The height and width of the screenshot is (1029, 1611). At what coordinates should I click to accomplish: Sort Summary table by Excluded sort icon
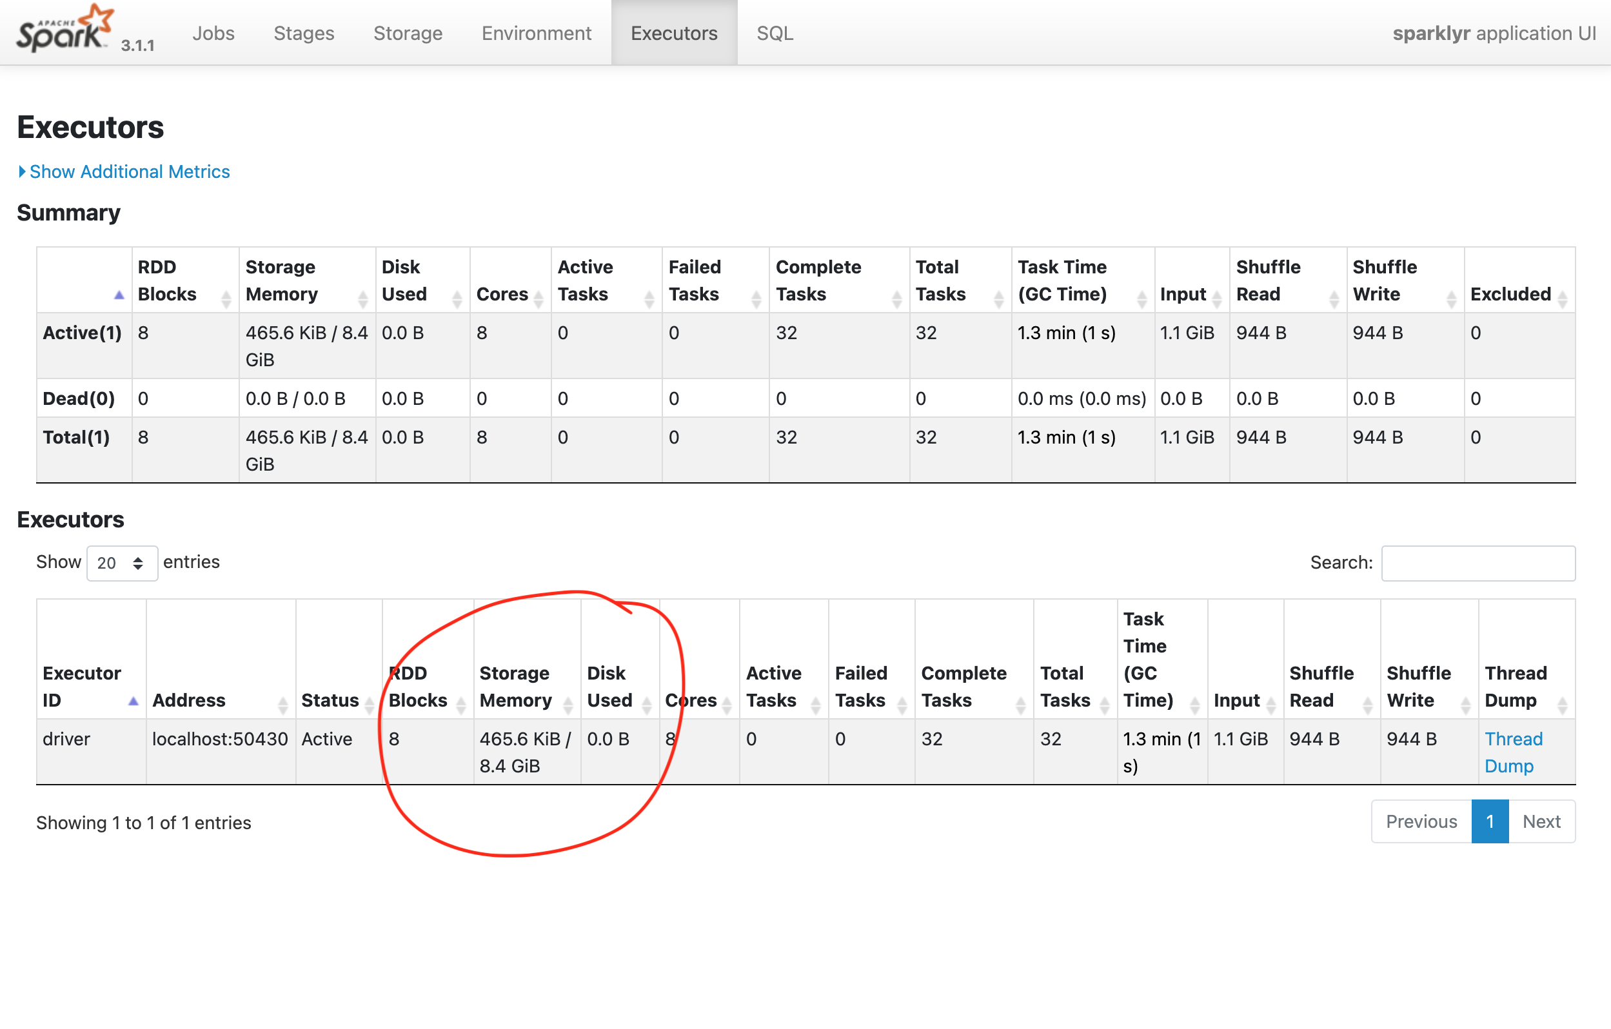coord(1562,299)
